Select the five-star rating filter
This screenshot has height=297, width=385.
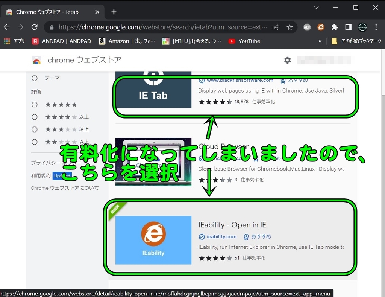pos(35,105)
